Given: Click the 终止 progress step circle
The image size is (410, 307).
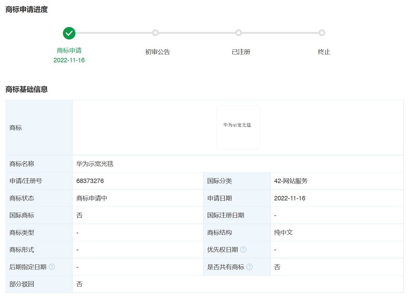Looking at the screenshot, I should [322, 33].
